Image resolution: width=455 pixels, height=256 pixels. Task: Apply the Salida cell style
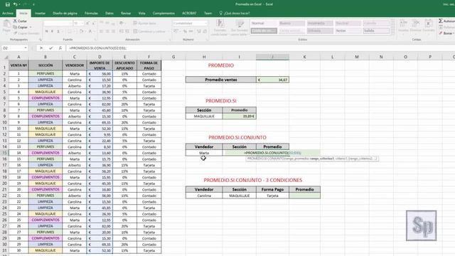[x=376, y=31]
